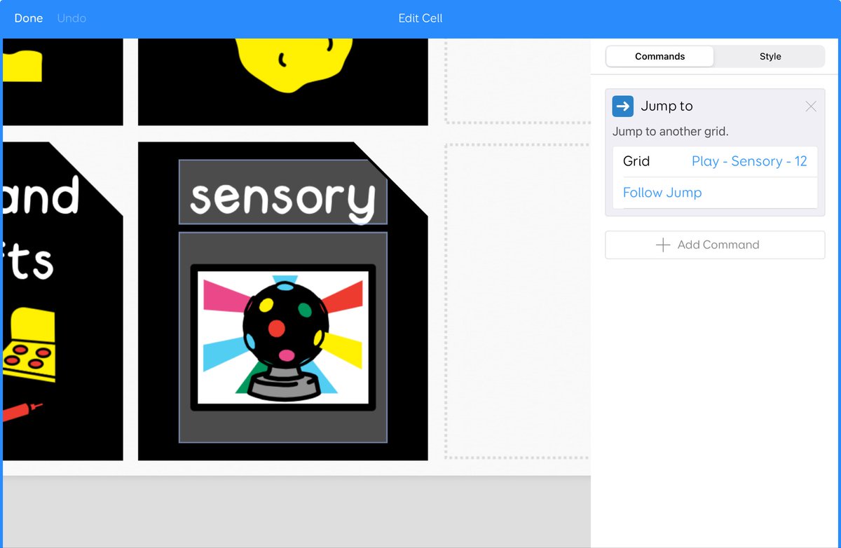Click the blue Jump to arrow icon

[x=623, y=106]
